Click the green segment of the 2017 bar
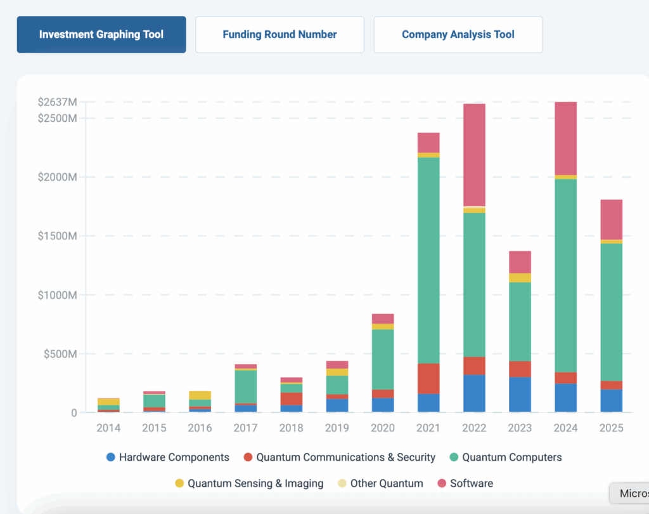This screenshot has height=514, width=649. point(246,386)
